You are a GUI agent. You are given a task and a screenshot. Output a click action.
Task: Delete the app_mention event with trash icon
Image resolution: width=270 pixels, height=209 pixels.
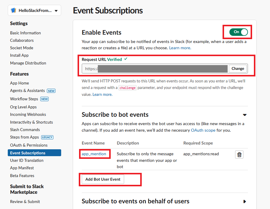[239, 155]
